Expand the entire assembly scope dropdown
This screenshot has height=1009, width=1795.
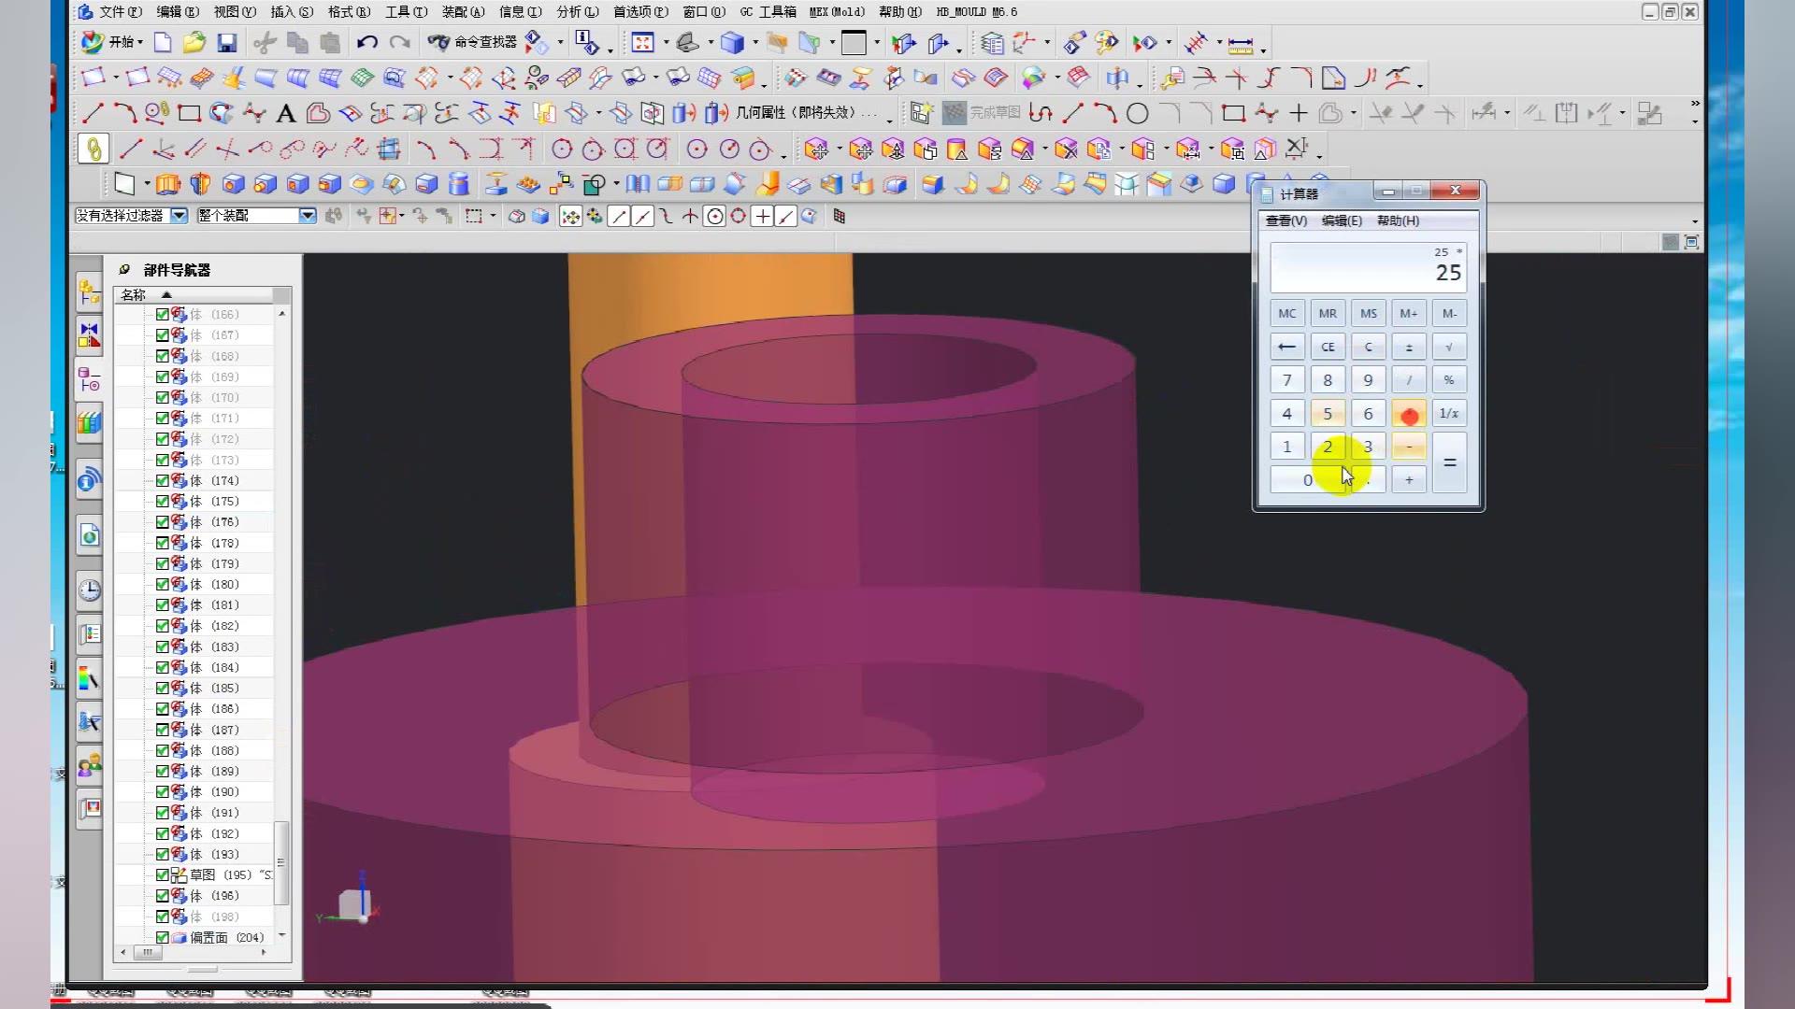[x=307, y=216]
